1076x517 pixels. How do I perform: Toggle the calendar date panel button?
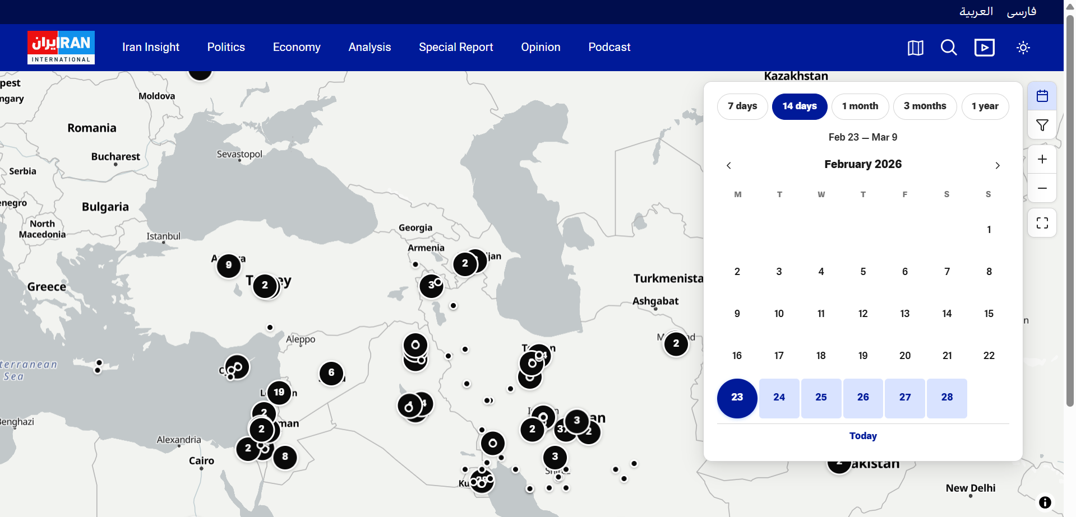click(x=1042, y=96)
